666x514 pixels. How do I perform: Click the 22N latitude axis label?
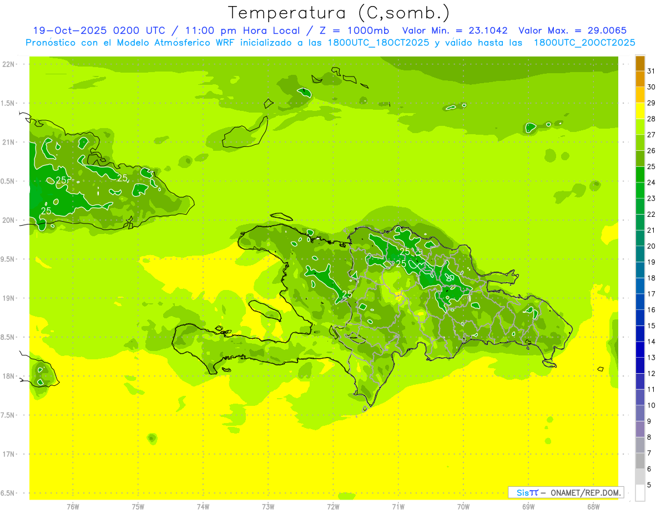coord(8,64)
